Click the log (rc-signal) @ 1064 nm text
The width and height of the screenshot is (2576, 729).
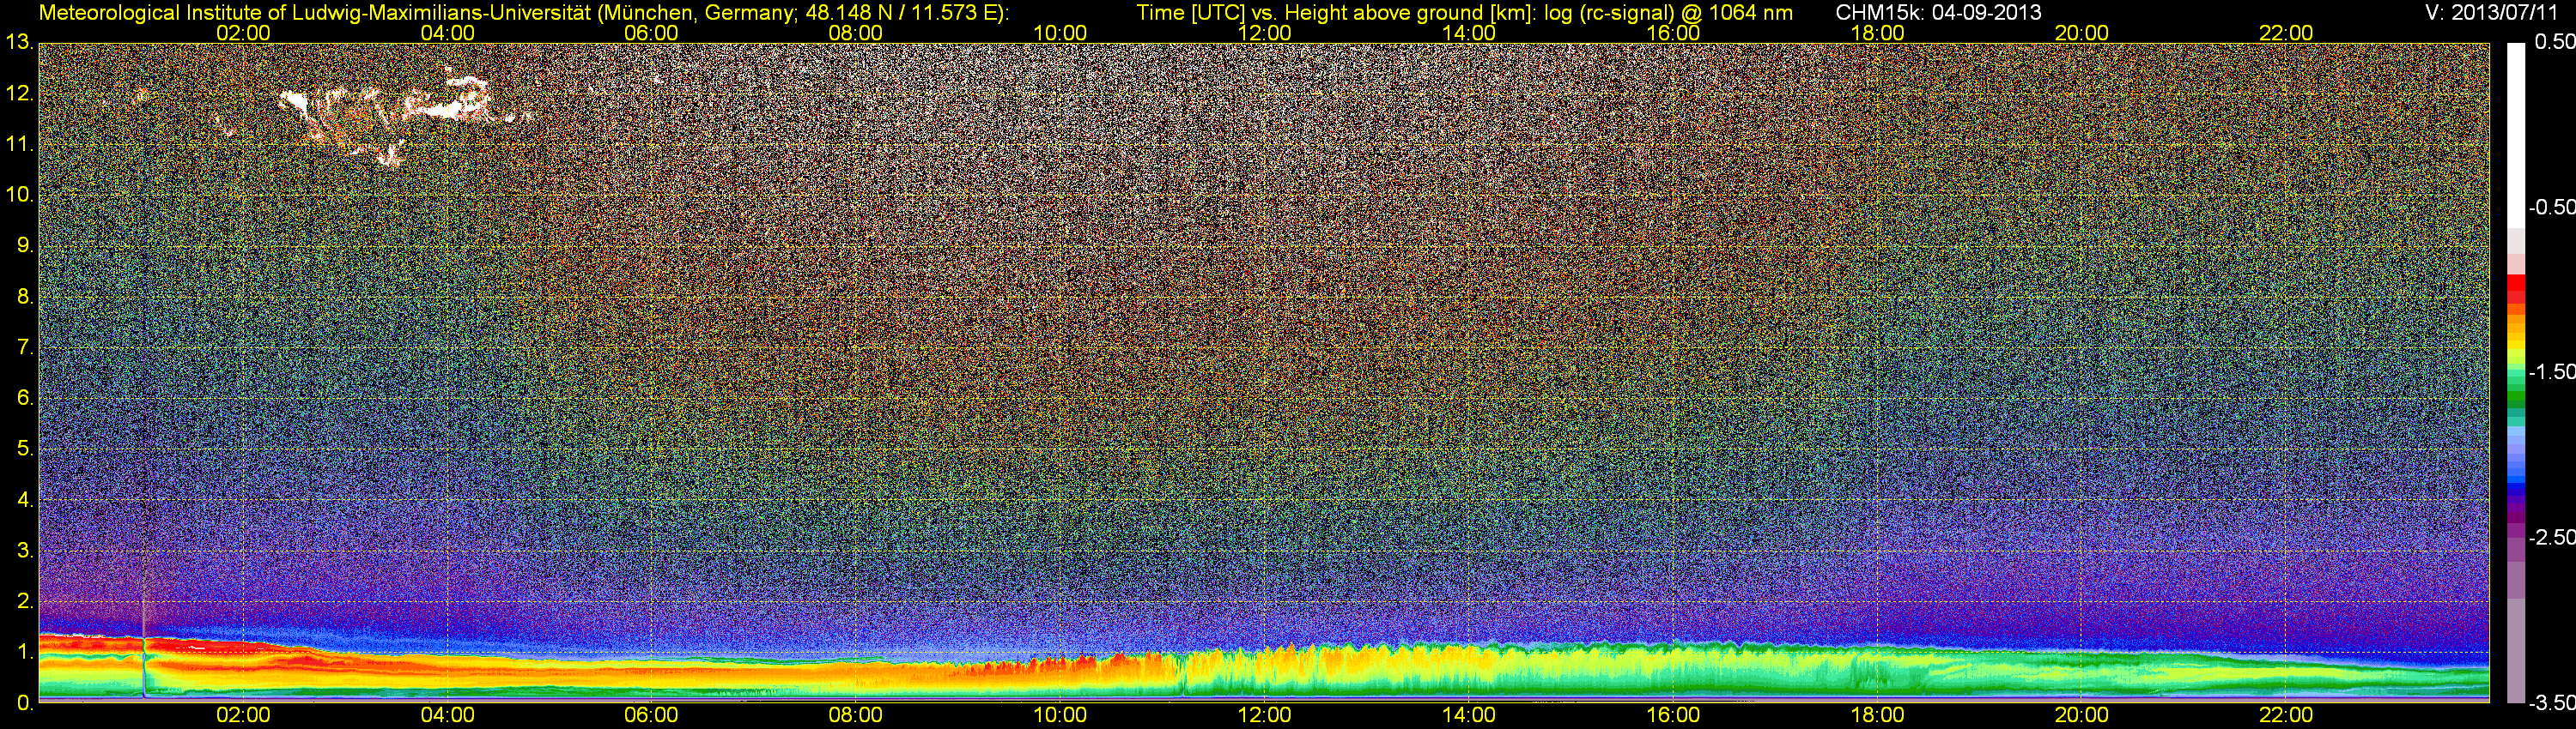tap(1668, 13)
